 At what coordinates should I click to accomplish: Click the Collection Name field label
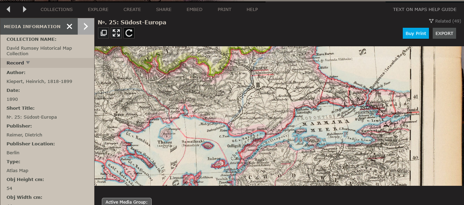31,39
